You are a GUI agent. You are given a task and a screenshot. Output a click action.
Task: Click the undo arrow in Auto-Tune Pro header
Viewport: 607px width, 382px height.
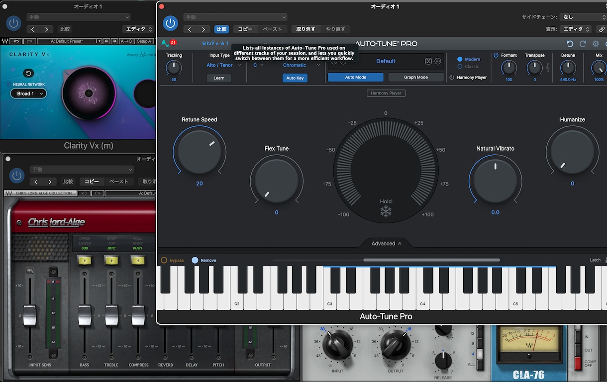point(570,44)
